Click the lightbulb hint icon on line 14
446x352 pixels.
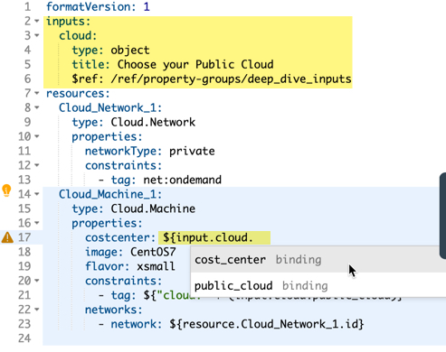[x=6, y=190]
